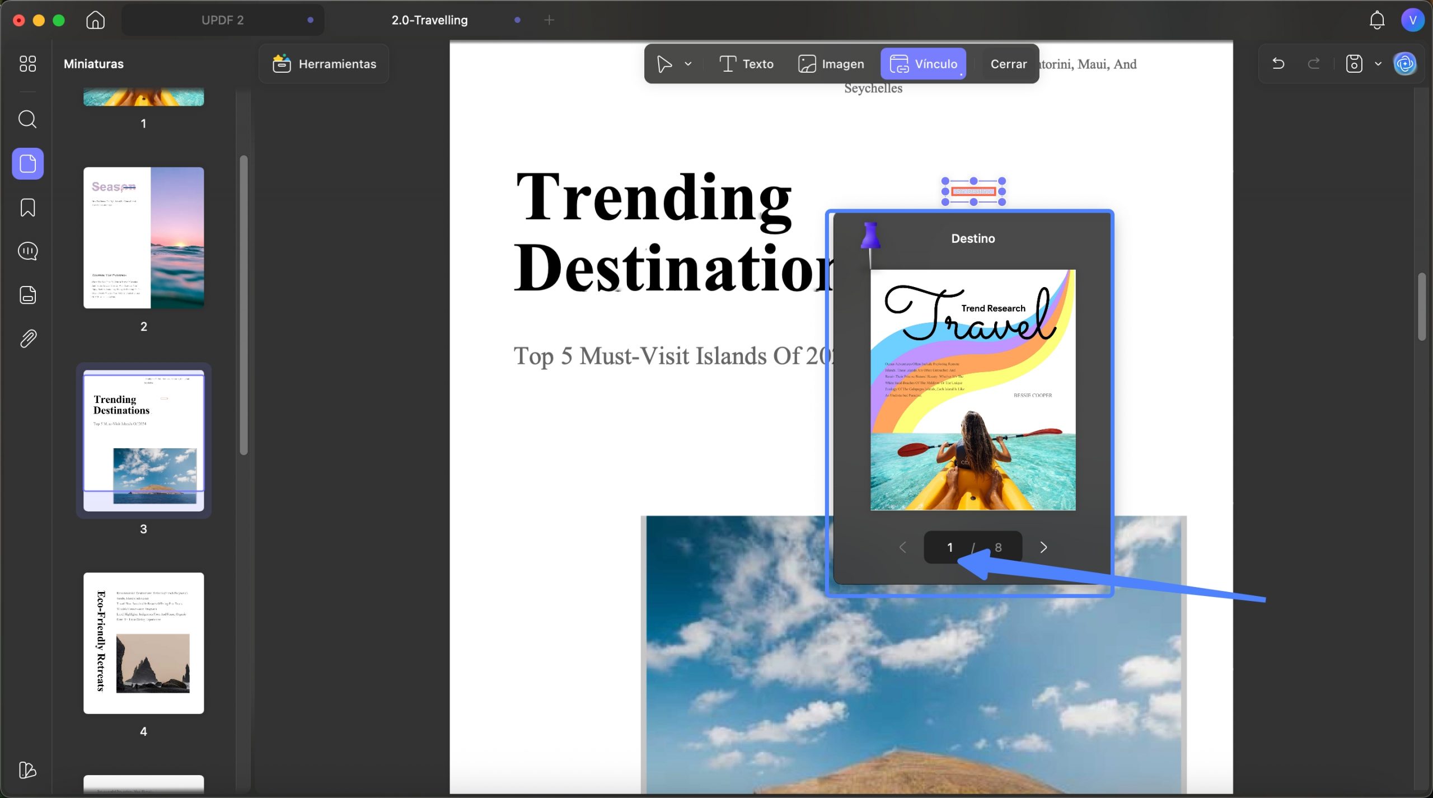Image resolution: width=1433 pixels, height=798 pixels.
Task: Open the Herramientas tools button
Action: (324, 64)
